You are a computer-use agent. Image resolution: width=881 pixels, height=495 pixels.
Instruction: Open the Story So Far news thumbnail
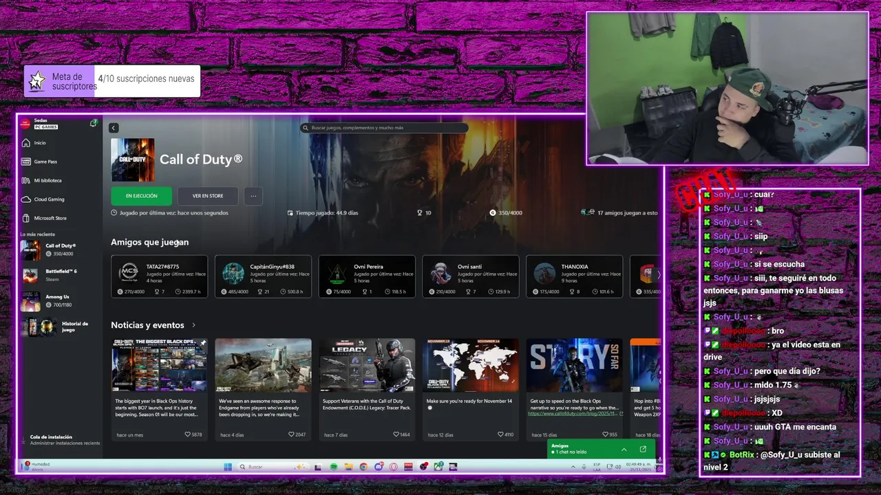tap(574, 365)
